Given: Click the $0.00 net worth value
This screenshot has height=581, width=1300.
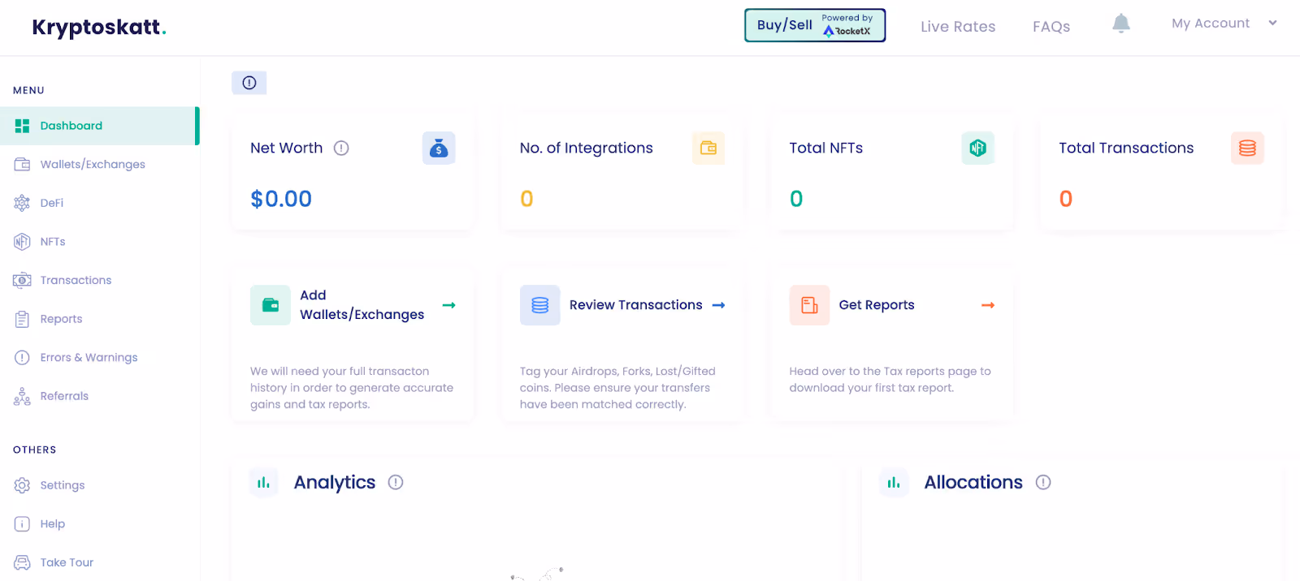Looking at the screenshot, I should pos(281,199).
